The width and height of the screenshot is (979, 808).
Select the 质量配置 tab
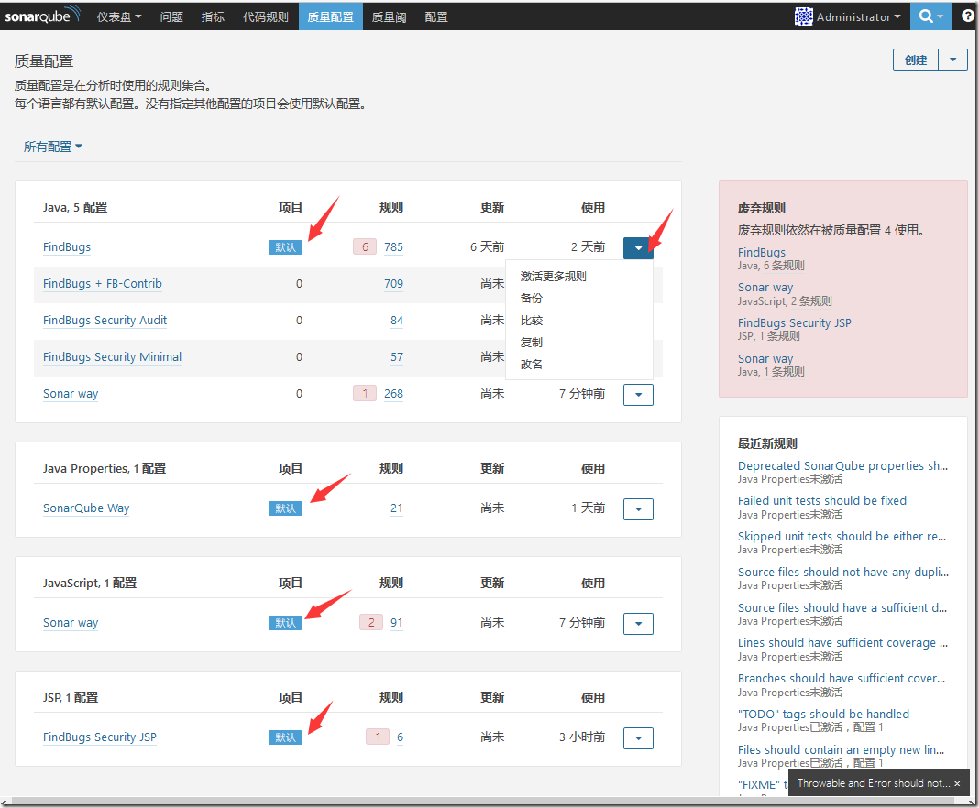[x=331, y=16]
